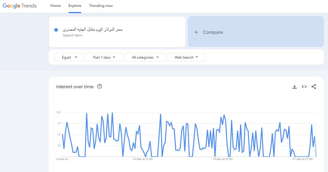Click the blue search term dot

pos(56,30)
